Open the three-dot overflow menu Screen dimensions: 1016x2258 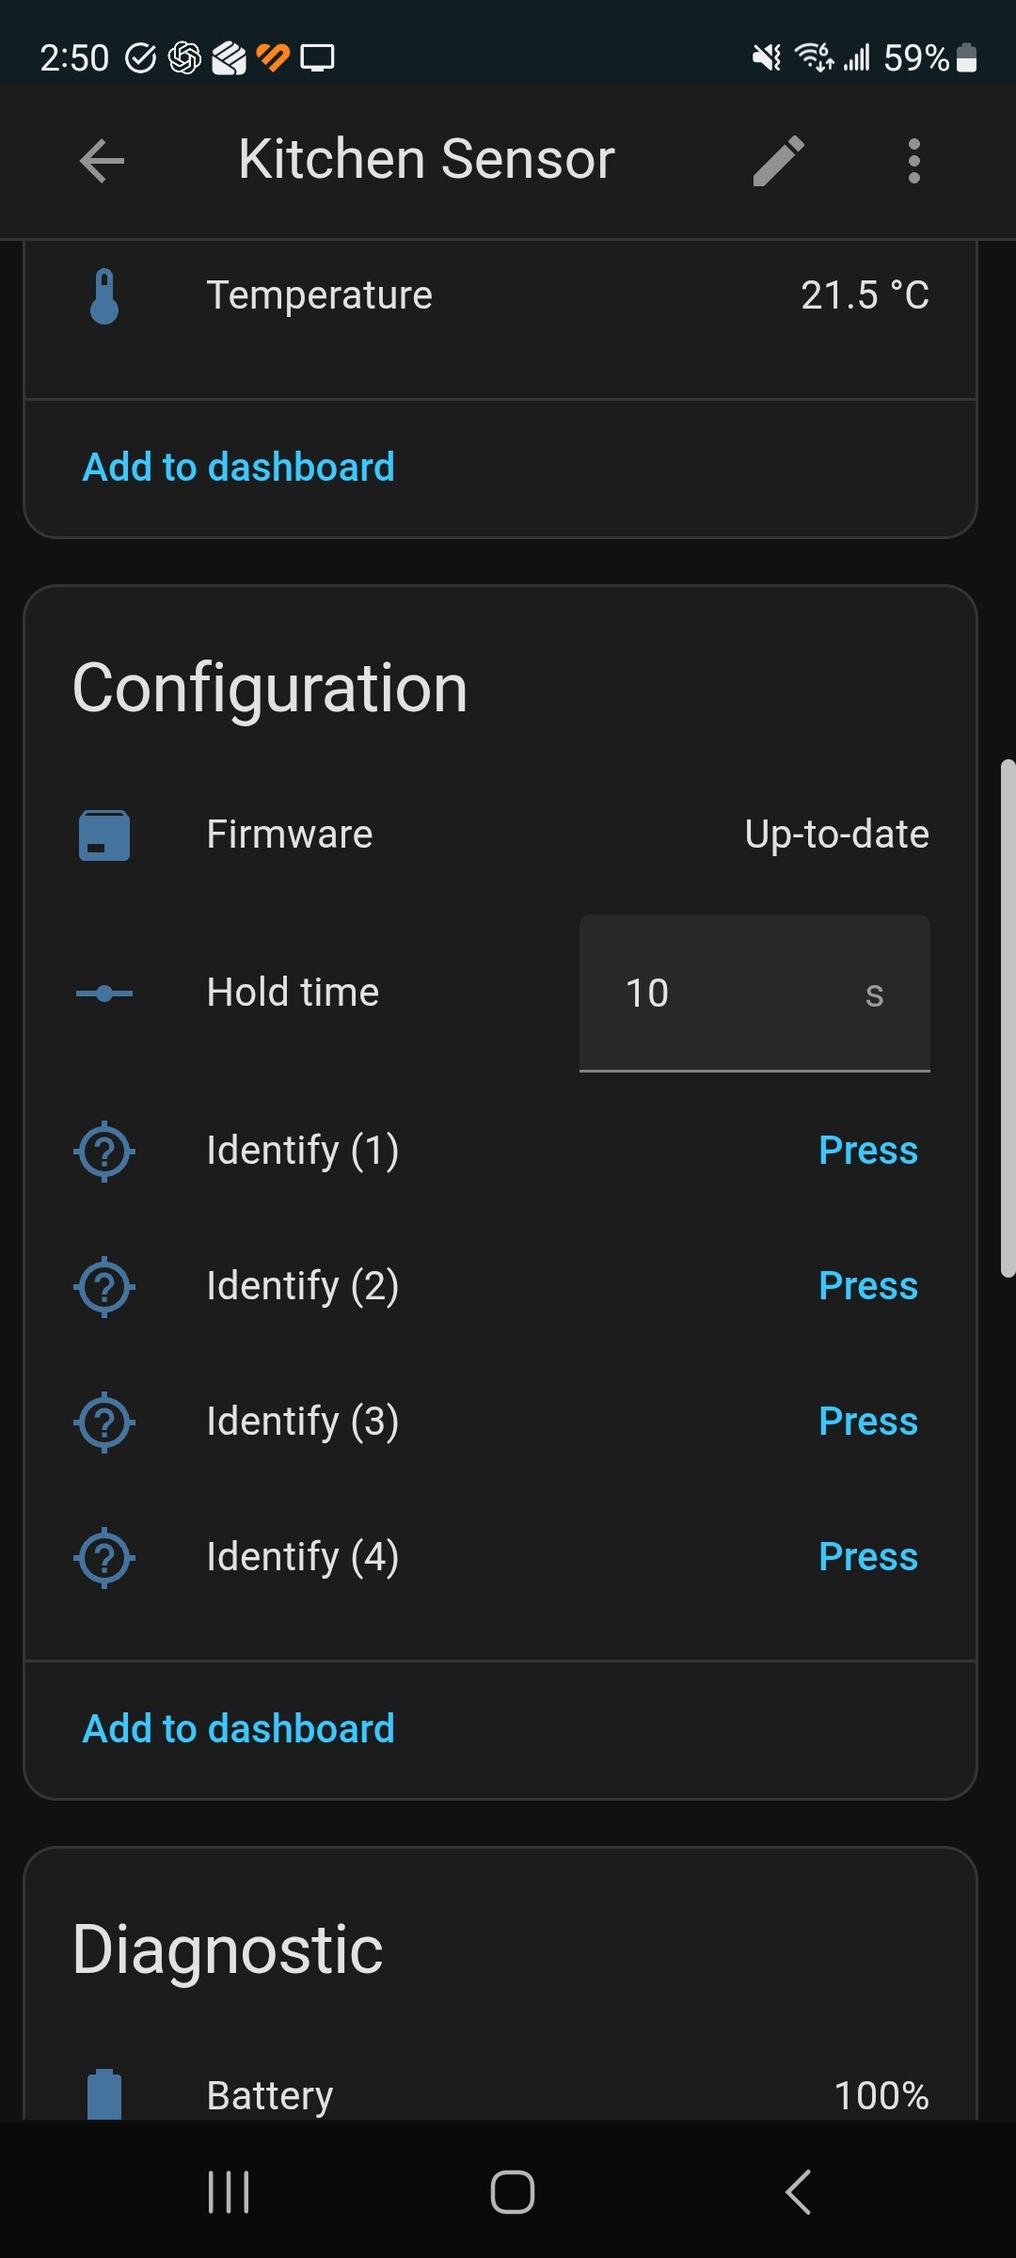coord(913,160)
